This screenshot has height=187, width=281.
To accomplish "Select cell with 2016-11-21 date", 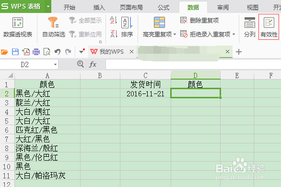I will click(x=145, y=93).
